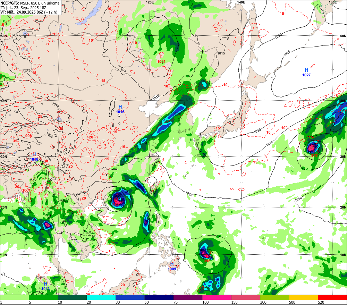Pick the purple 75–100 mm legend swatch
The width and height of the screenshot is (347, 305).
pos(188,297)
